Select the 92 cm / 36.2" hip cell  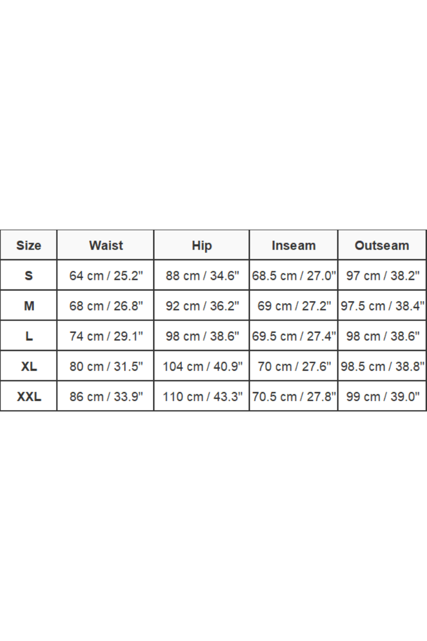[202, 306]
